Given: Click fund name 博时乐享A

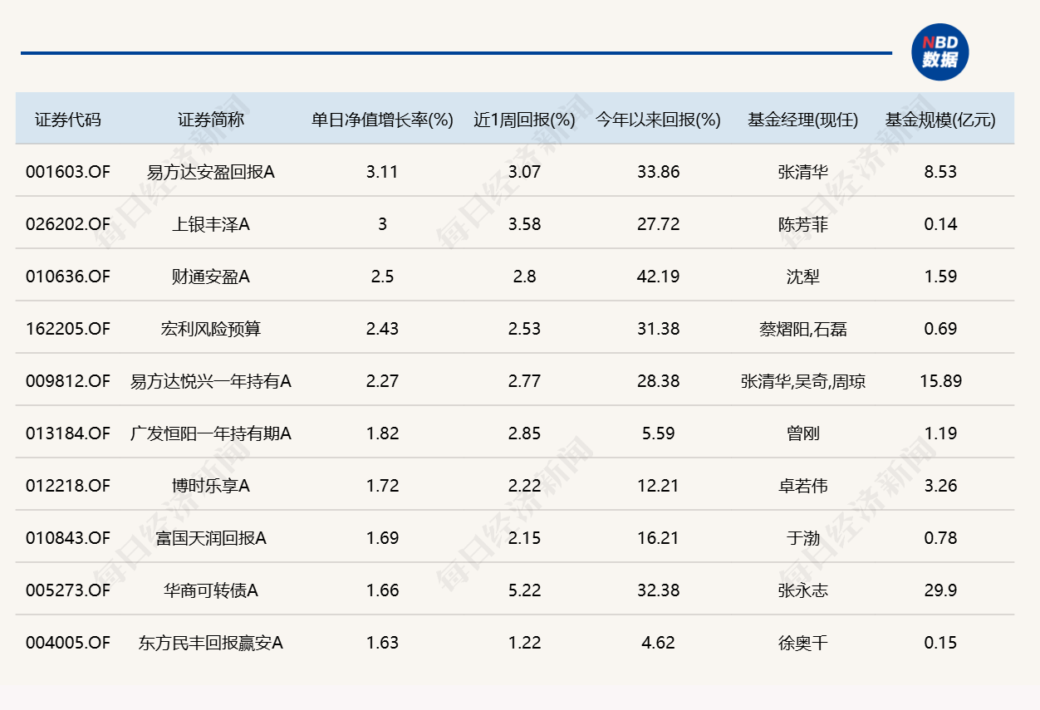Looking at the screenshot, I should pyautogui.click(x=211, y=486).
